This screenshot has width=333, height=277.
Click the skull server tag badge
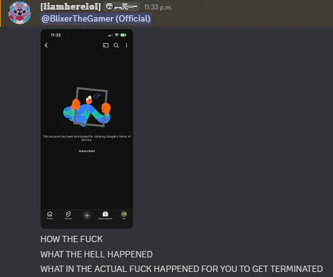(x=121, y=7)
